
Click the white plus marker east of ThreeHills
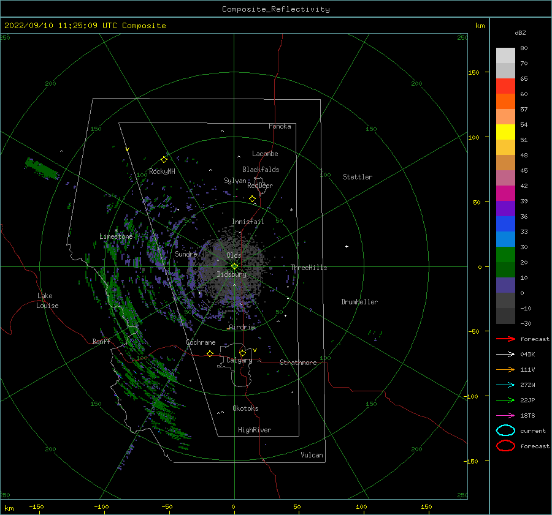tap(347, 246)
